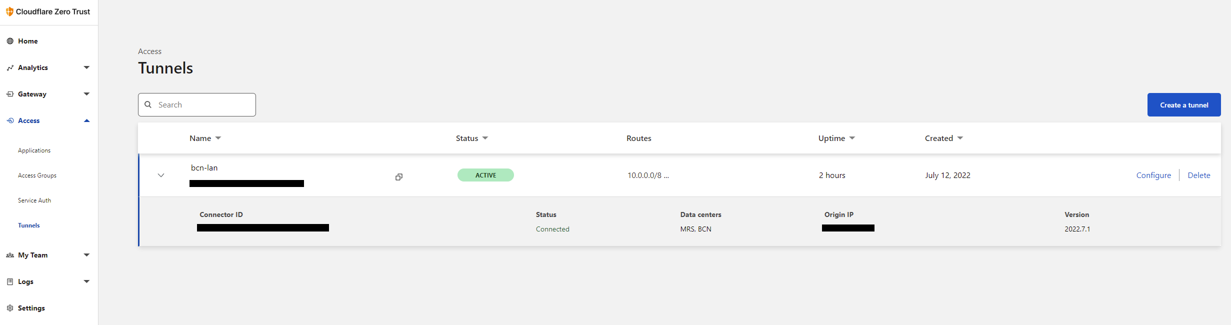
Task: Click the Analytics chart icon in sidebar
Action: 10,67
